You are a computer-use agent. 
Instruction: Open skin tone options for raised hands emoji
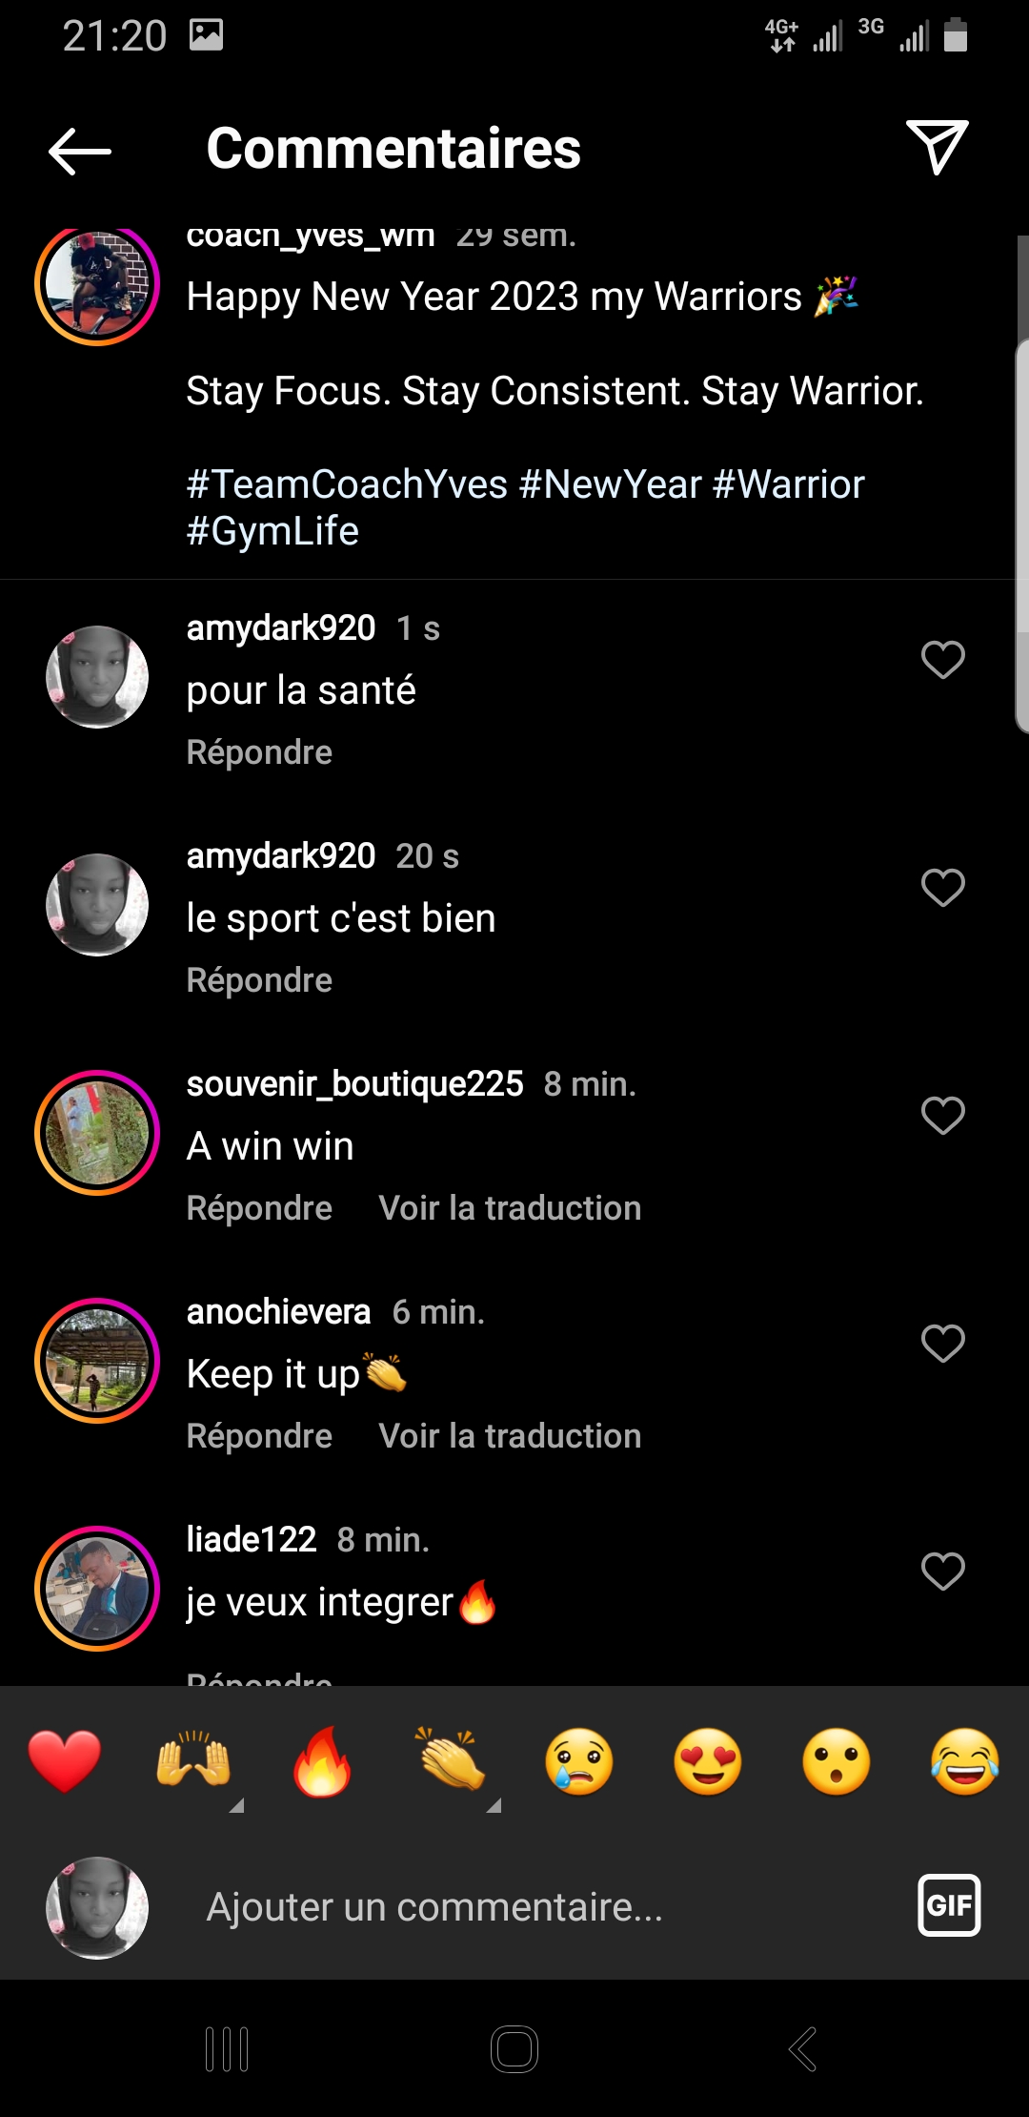point(236,1804)
